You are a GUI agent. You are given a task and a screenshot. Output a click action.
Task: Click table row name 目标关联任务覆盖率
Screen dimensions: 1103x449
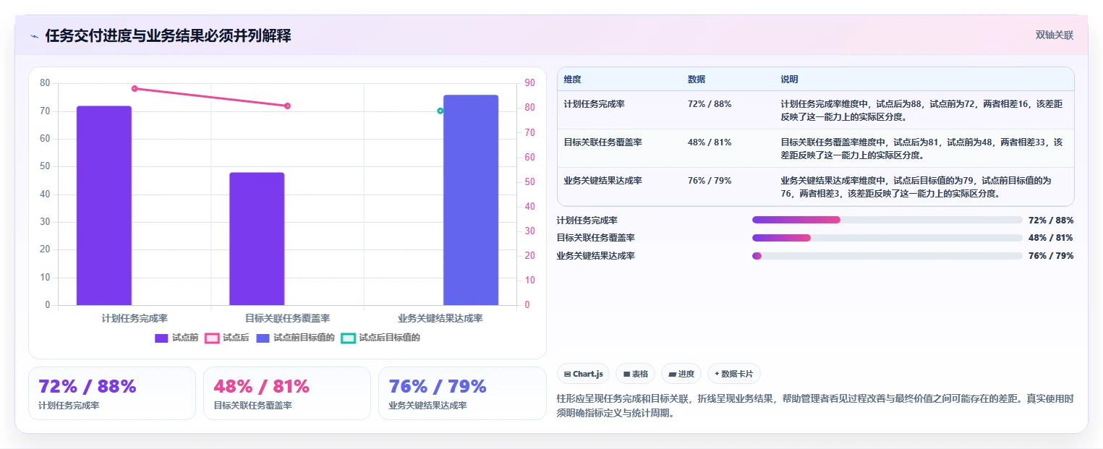coord(602,142)
